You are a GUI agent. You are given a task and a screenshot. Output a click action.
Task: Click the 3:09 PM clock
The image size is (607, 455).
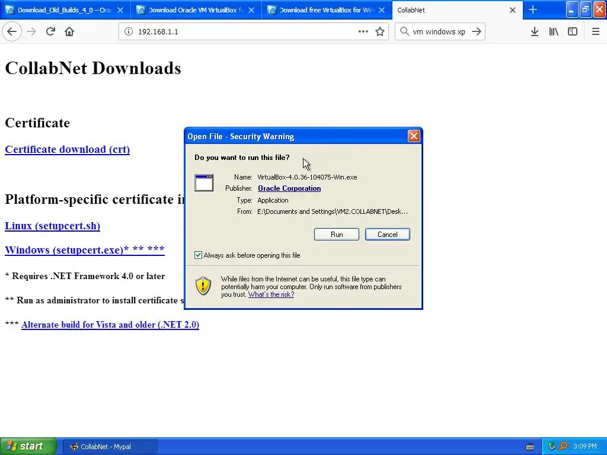(585, 447)
